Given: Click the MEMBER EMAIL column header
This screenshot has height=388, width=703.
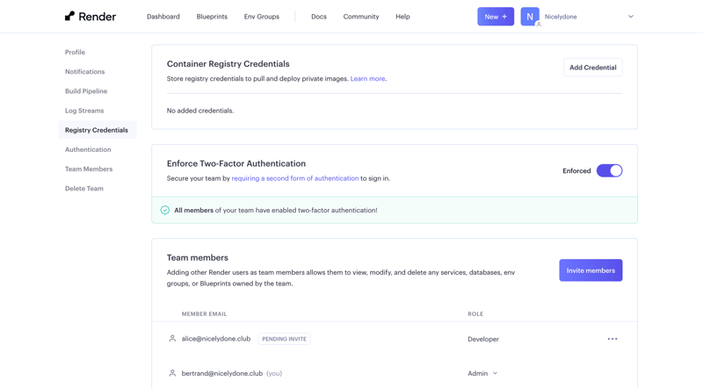Looking at the screenshot, I should click(204, 314).
